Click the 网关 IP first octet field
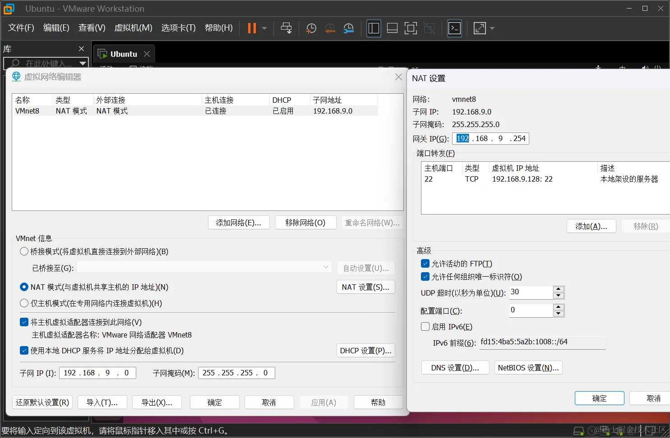Screen dimensions: 670x438 point(462,138)
